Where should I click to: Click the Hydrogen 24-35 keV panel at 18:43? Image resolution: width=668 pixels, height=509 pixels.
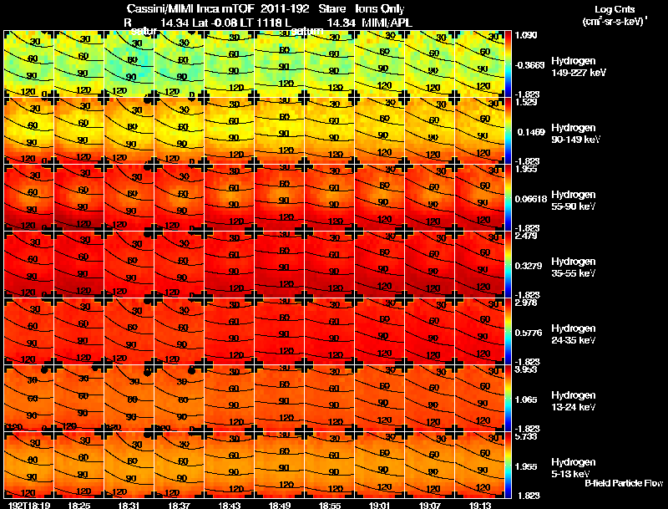(229, 331)
